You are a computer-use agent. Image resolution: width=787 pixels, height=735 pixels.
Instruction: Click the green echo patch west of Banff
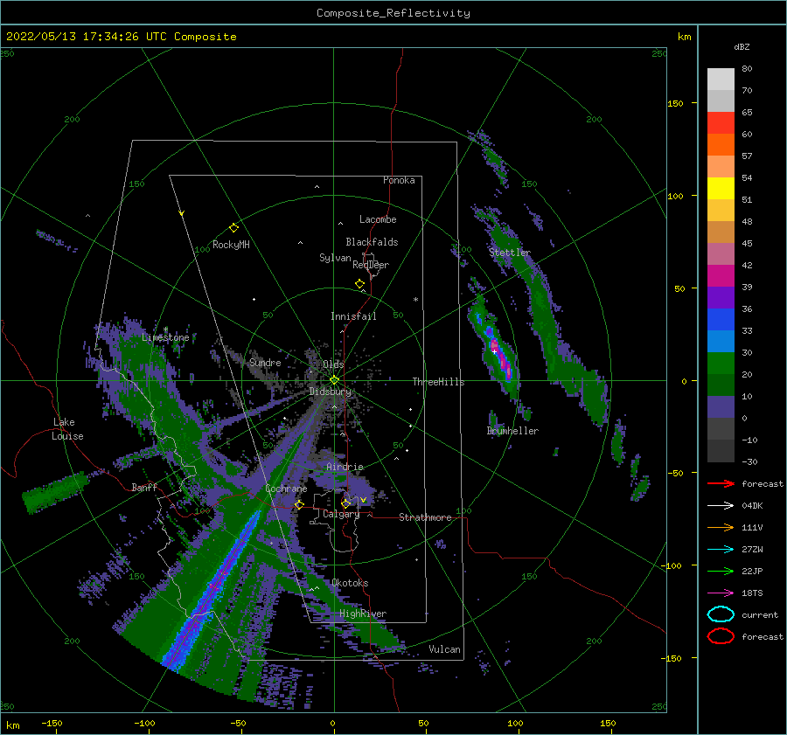coord(55,491)
